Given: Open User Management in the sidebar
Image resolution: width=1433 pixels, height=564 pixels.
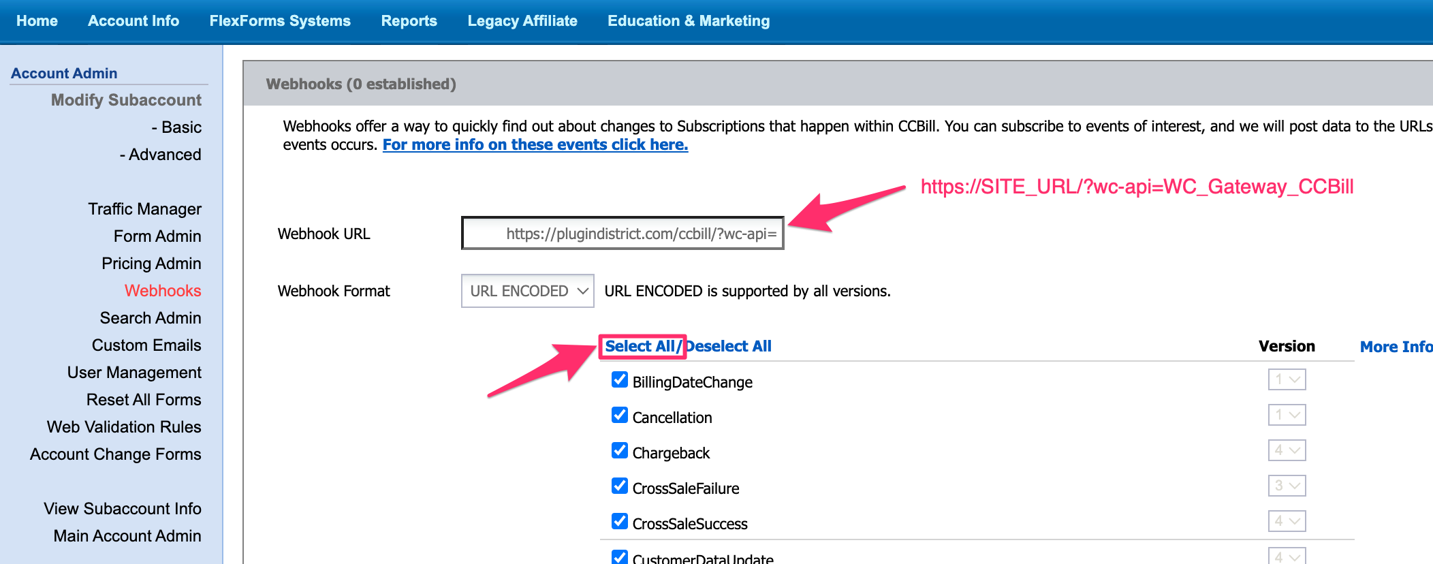Looking at the screenshot, I should [x=134, y=373].
